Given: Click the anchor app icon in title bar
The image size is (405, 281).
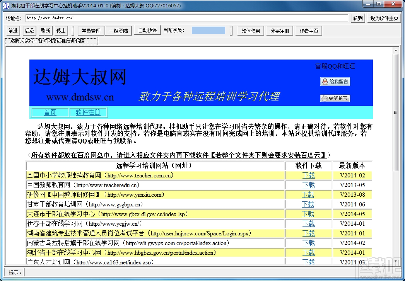Looking at the screenshot, I should pos(6,5).
